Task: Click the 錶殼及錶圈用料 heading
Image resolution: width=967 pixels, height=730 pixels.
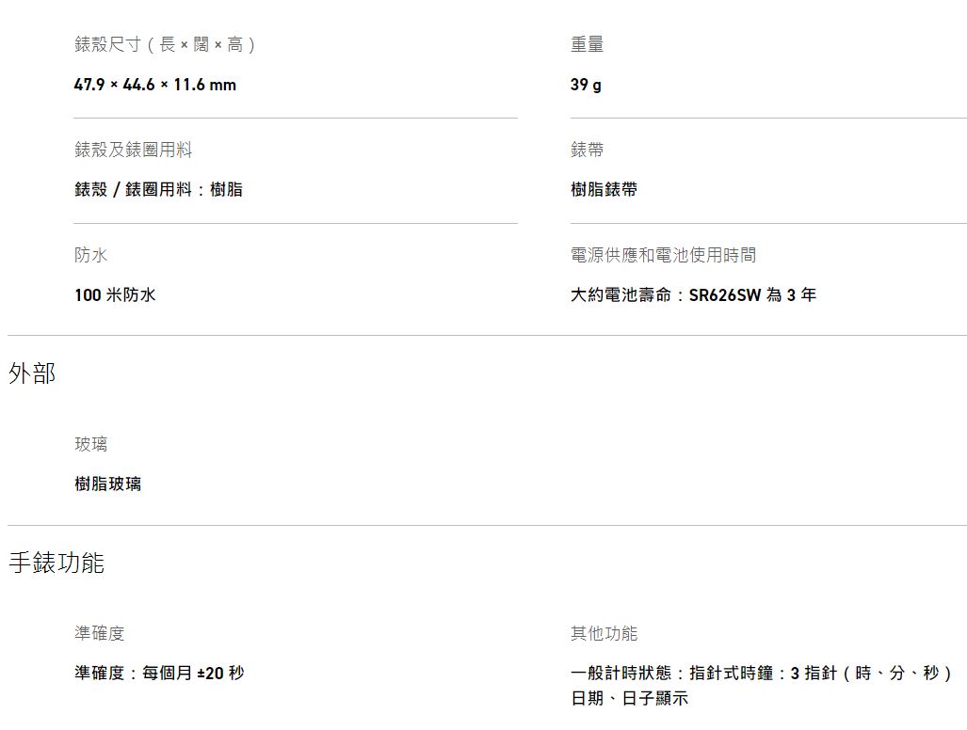Action: click(x=133, y=149)
